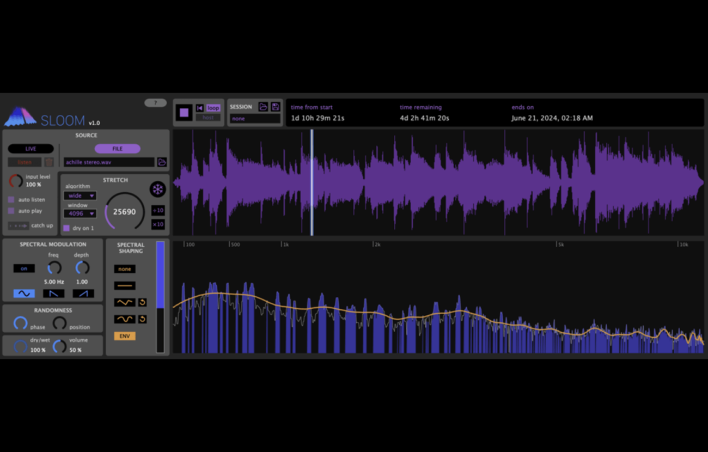Select the first wavy shaping curve

coord(125,302)
